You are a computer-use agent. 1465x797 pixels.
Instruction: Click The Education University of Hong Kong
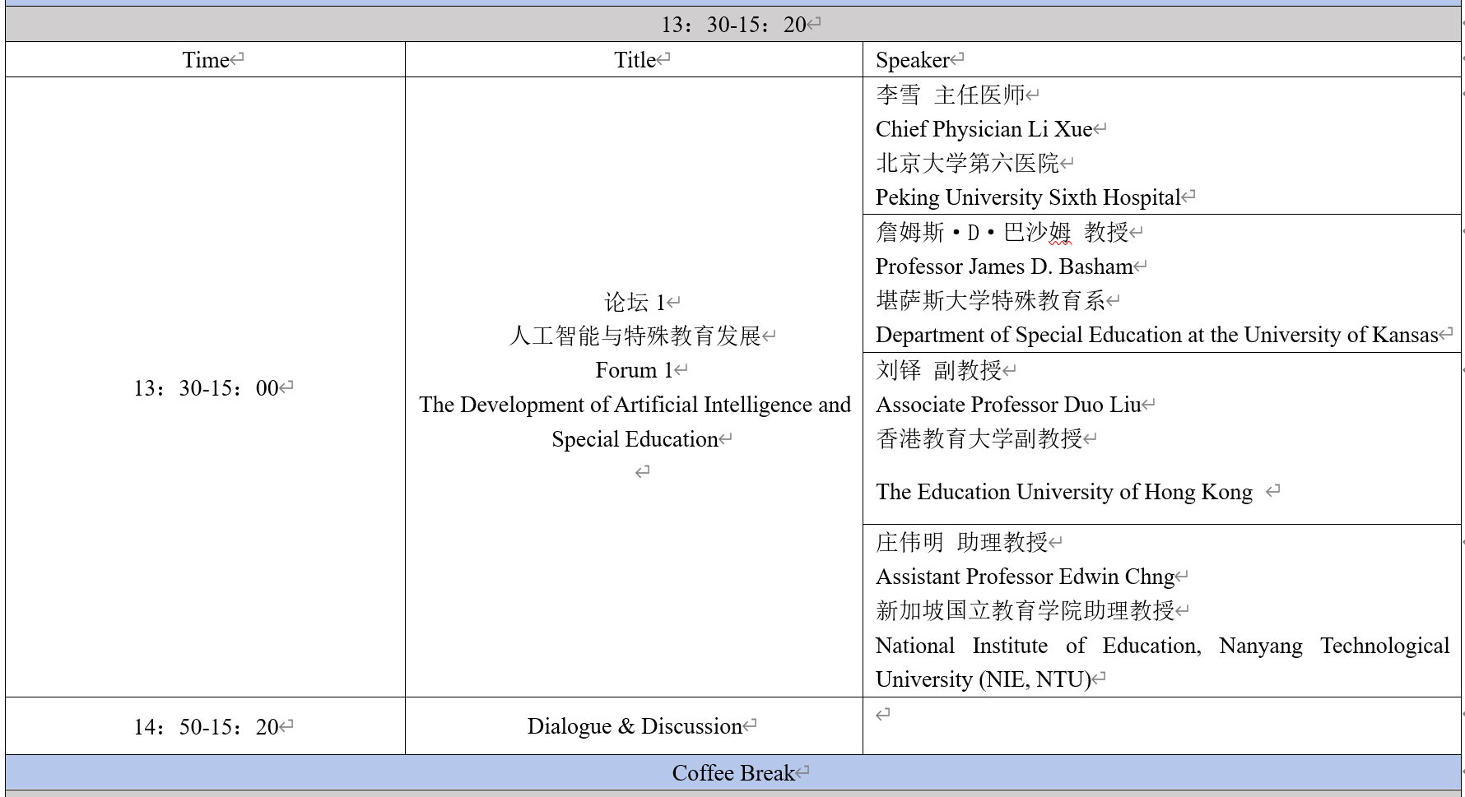coord(1063,492)
